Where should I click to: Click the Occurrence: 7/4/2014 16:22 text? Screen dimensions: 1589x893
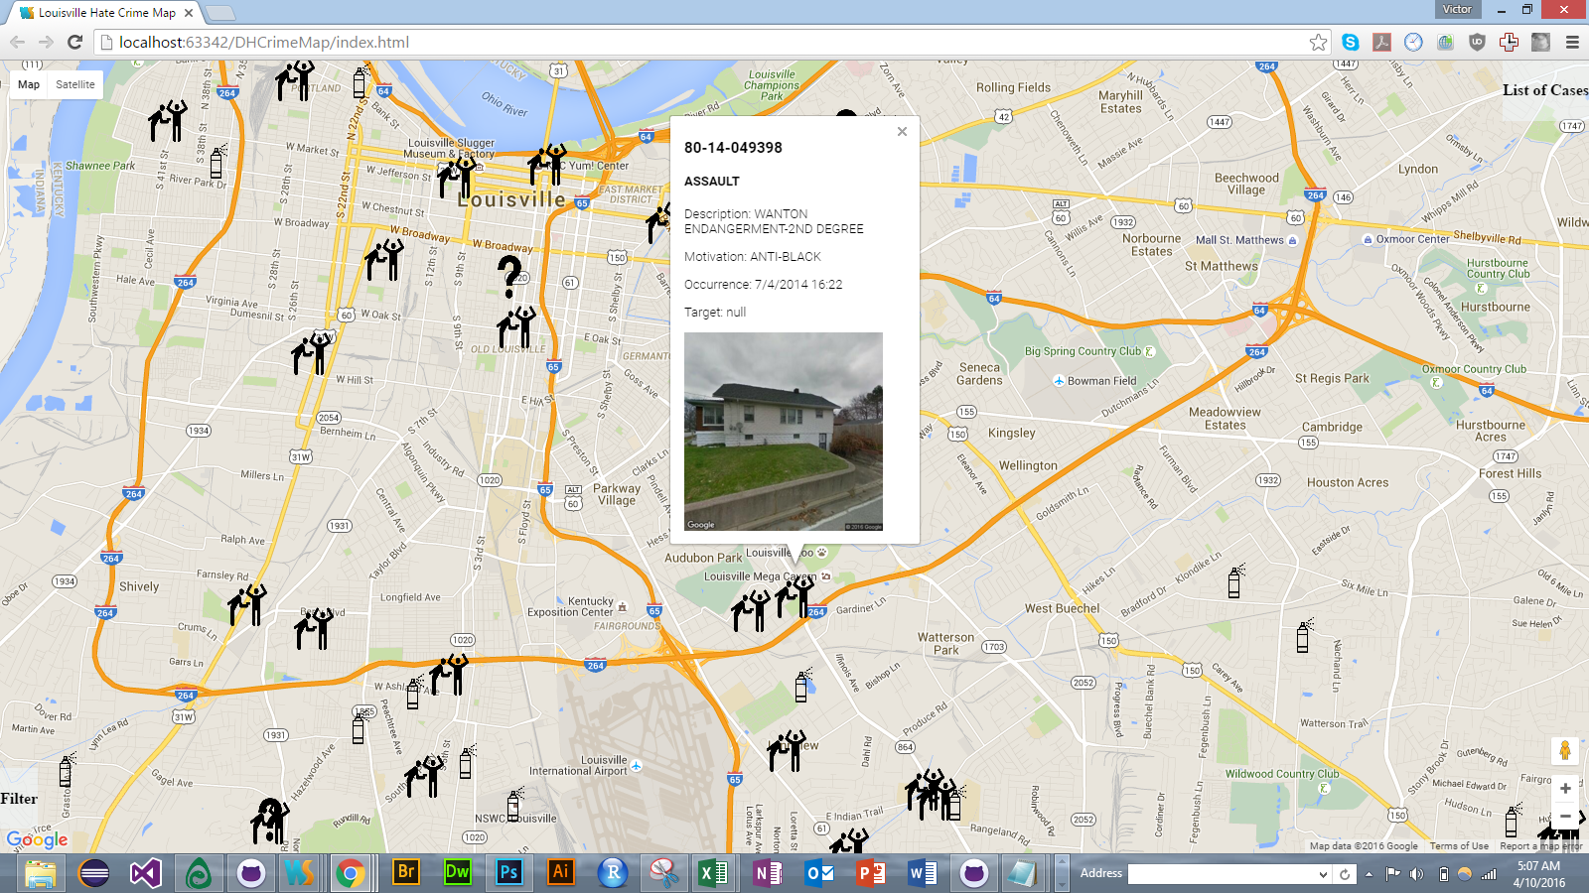[763, 285]
